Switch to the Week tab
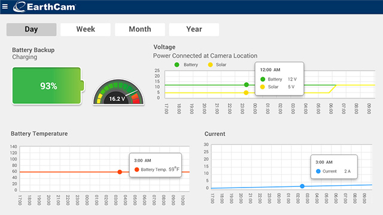 (x=86, y=29)
